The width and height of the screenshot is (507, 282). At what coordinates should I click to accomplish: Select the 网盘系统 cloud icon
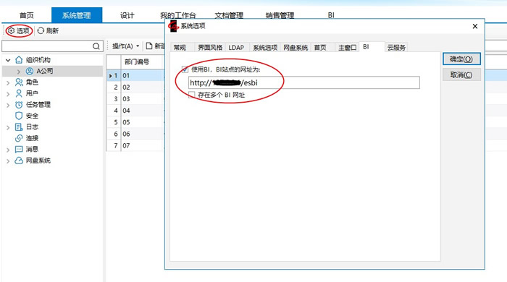pyautogui.click(x=19, y=161)
